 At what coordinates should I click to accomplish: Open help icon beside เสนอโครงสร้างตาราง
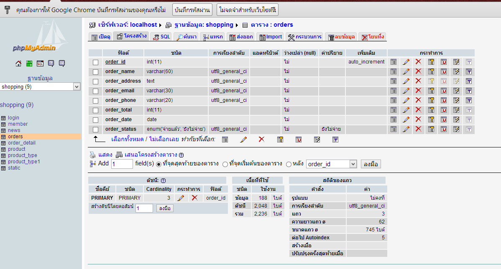[x=181, y=155]
